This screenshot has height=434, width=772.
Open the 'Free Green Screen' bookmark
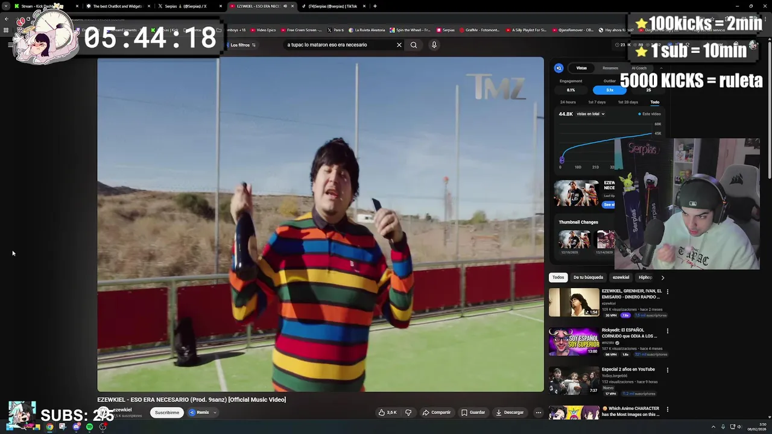point(302,30)
